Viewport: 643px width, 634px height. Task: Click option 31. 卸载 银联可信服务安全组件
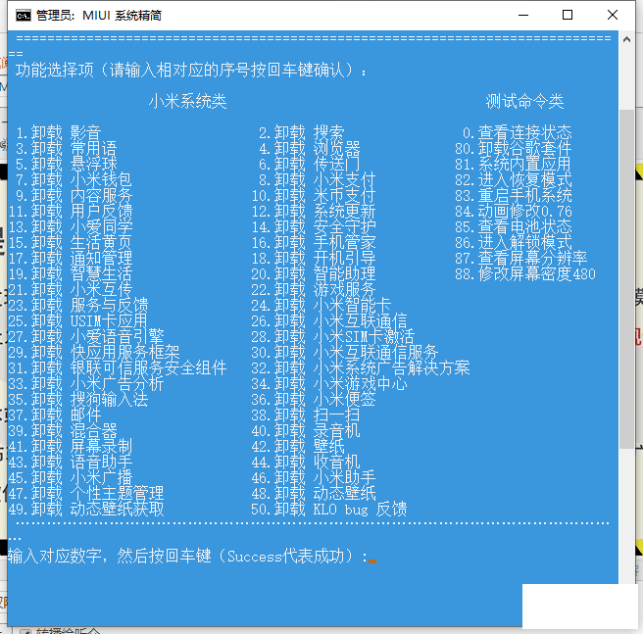click(118, 367)
